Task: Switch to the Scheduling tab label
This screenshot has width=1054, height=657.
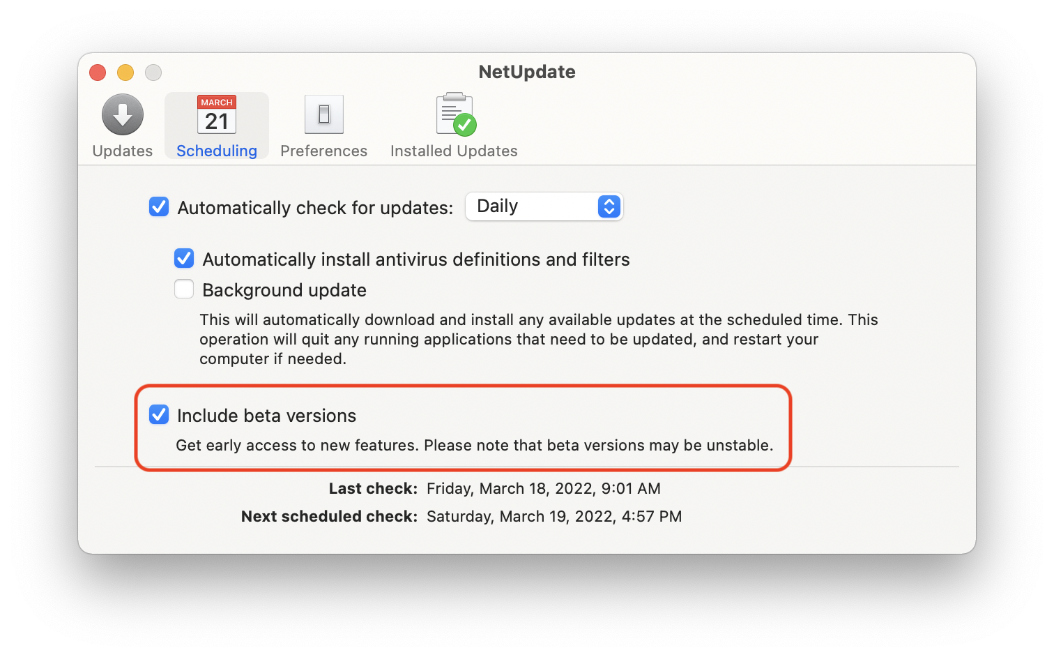Action: (217, 151)
